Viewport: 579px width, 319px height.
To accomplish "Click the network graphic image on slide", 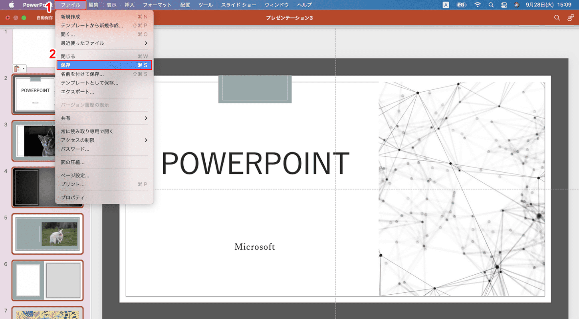I will [462, 189].
